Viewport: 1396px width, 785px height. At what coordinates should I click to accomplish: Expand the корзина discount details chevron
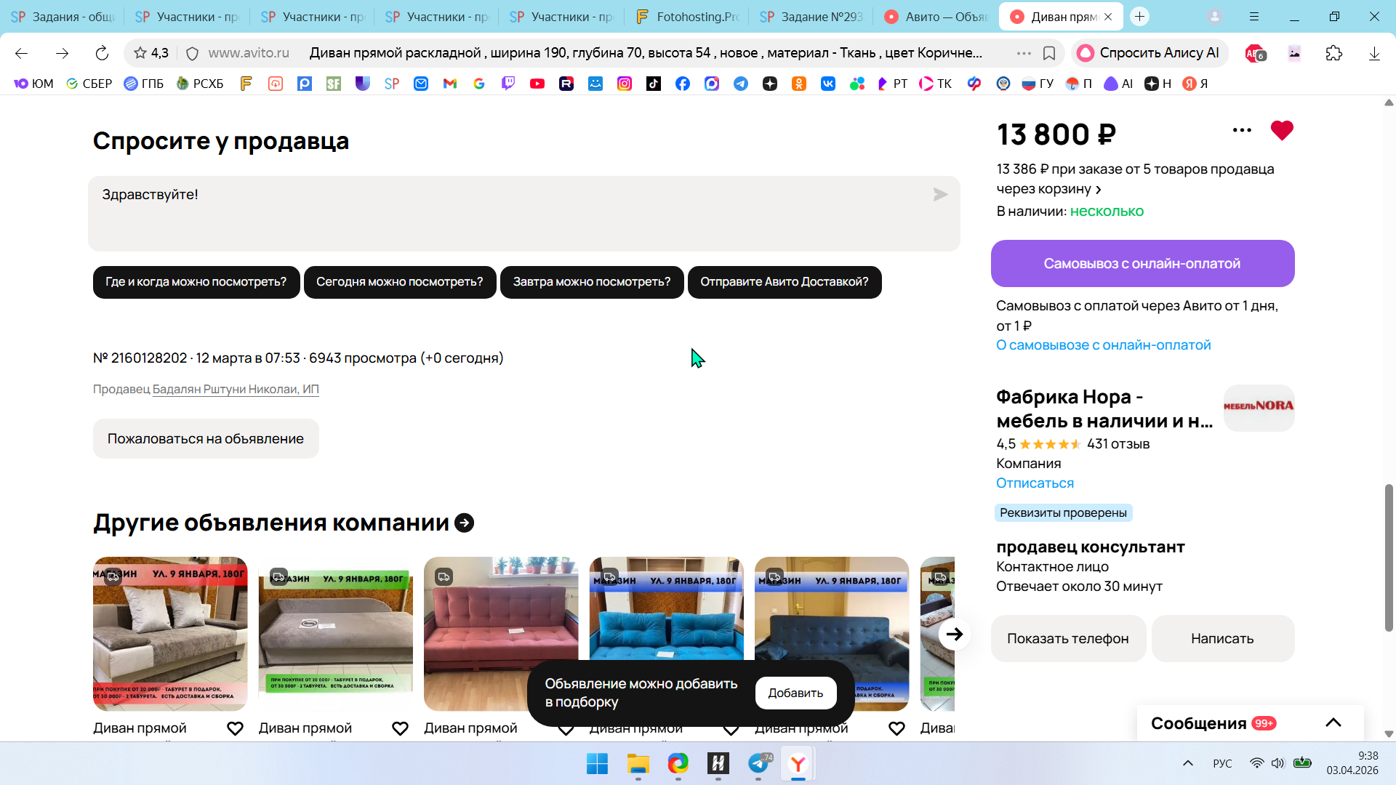point(1099,190)
